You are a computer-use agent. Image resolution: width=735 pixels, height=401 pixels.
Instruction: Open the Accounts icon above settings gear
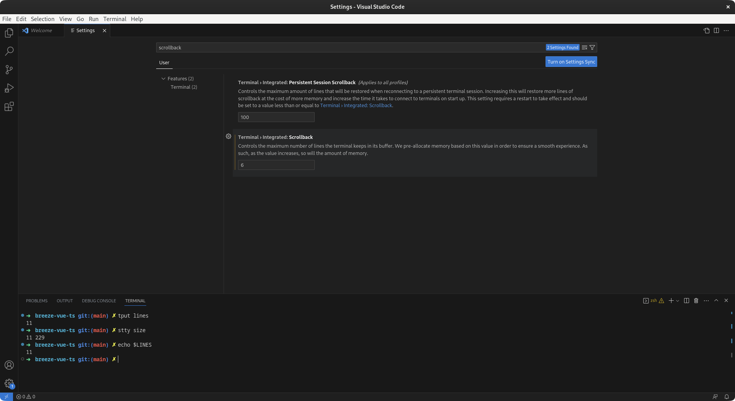pyautogui.click(x=9, y=365)
